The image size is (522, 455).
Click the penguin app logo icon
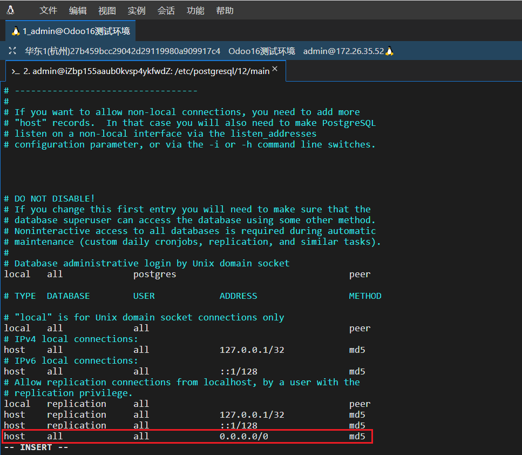point(10,10)
